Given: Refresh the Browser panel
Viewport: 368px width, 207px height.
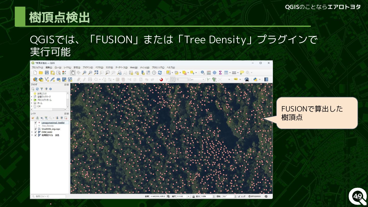Looking at the screenshot, I should [37, 89].
